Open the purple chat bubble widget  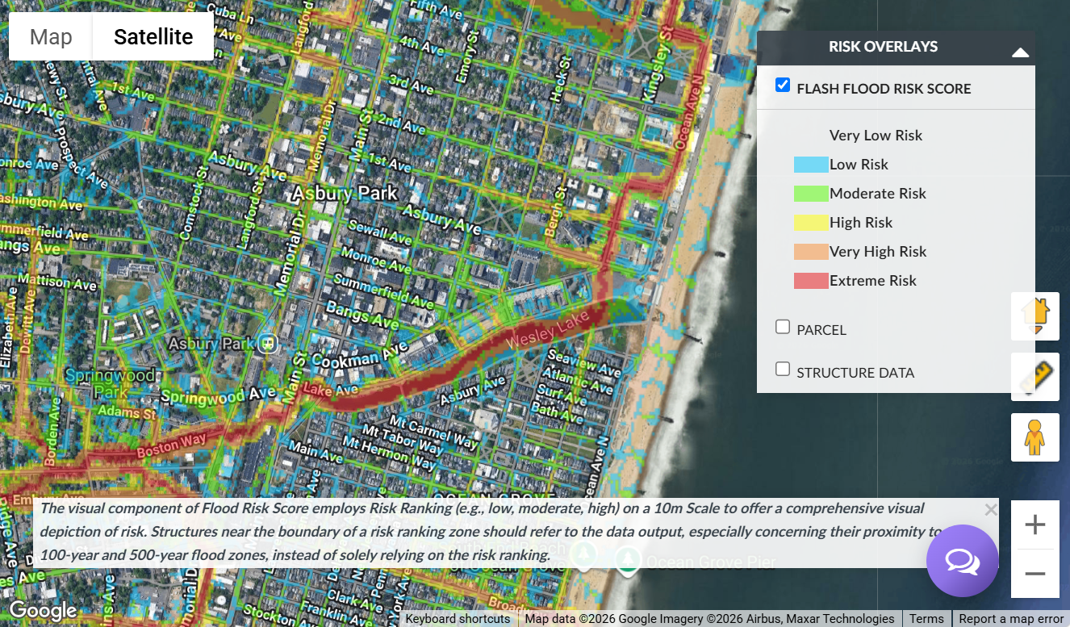(x=963, y=561)
